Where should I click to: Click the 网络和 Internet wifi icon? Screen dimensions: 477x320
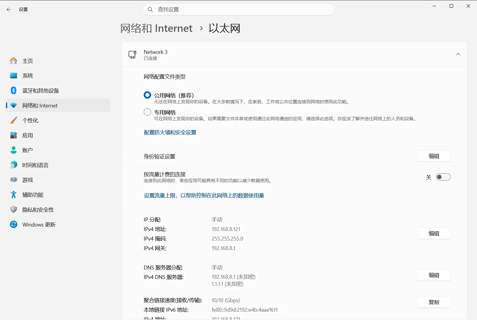13,105
